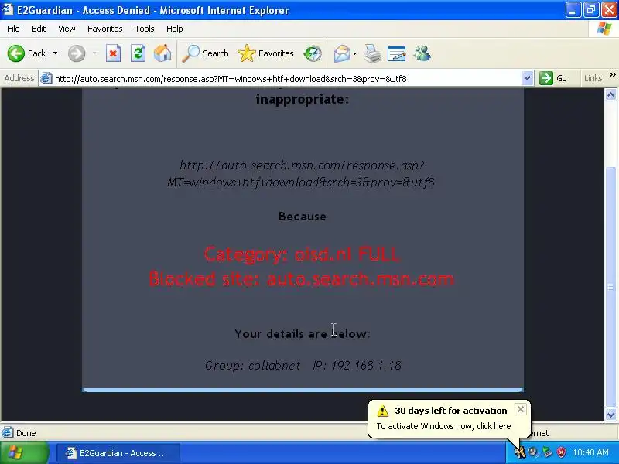Open the History clock icon
Viewport: 619px width, 464px height.
coord(313,53)
